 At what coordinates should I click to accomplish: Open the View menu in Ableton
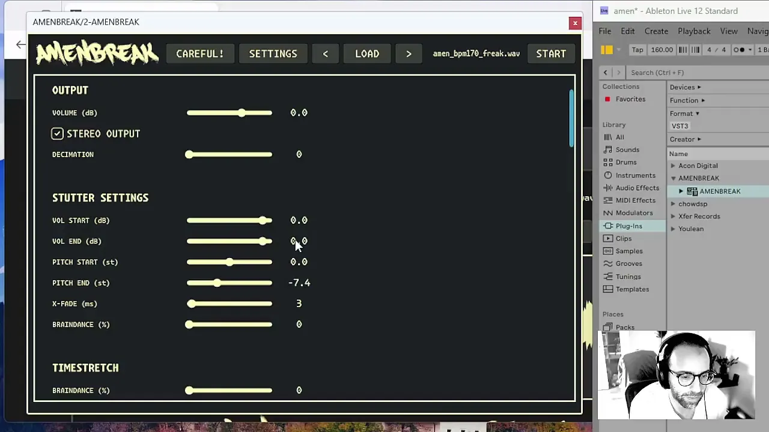[728, 31]
